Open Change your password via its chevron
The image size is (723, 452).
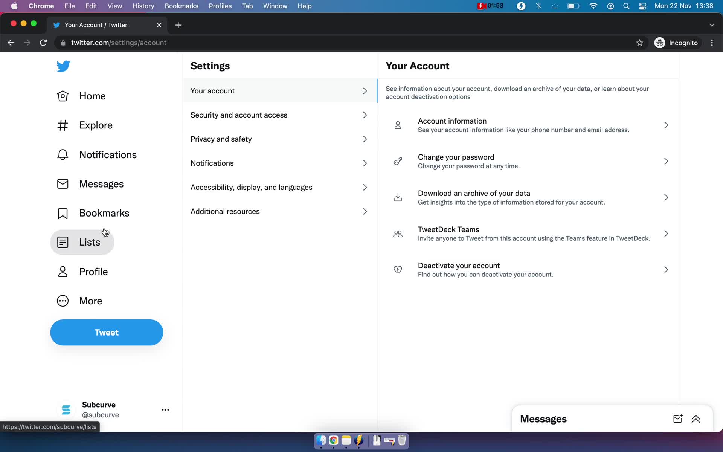point(666,161)
